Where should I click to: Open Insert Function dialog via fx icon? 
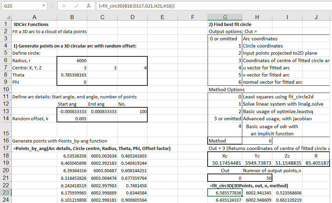click(88, 6)
